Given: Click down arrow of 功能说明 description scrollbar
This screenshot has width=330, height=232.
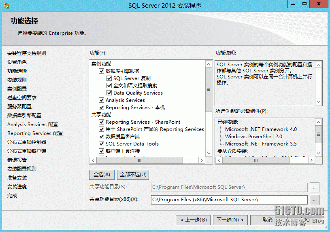Looking at the screenshot, I should [318, 102].
